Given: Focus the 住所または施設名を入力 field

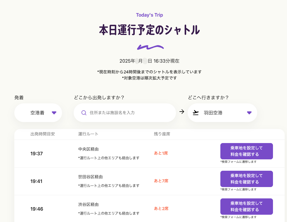Looking at the screenshot, I should [125, 113].
